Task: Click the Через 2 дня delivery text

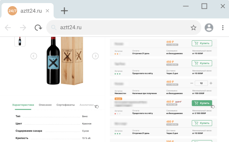Action: (172, 133)
